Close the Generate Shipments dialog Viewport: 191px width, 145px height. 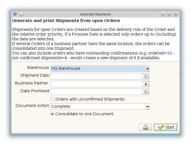coord(176,14)
